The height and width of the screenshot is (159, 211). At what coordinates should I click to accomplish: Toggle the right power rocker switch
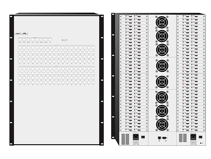coord(201,137)
